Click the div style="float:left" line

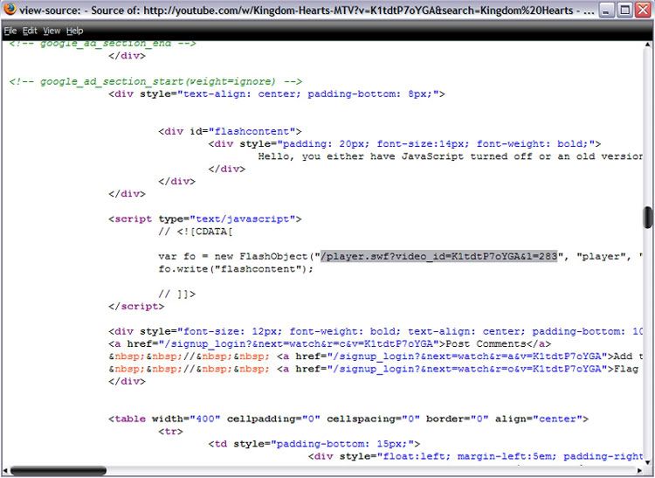point(476,457)
